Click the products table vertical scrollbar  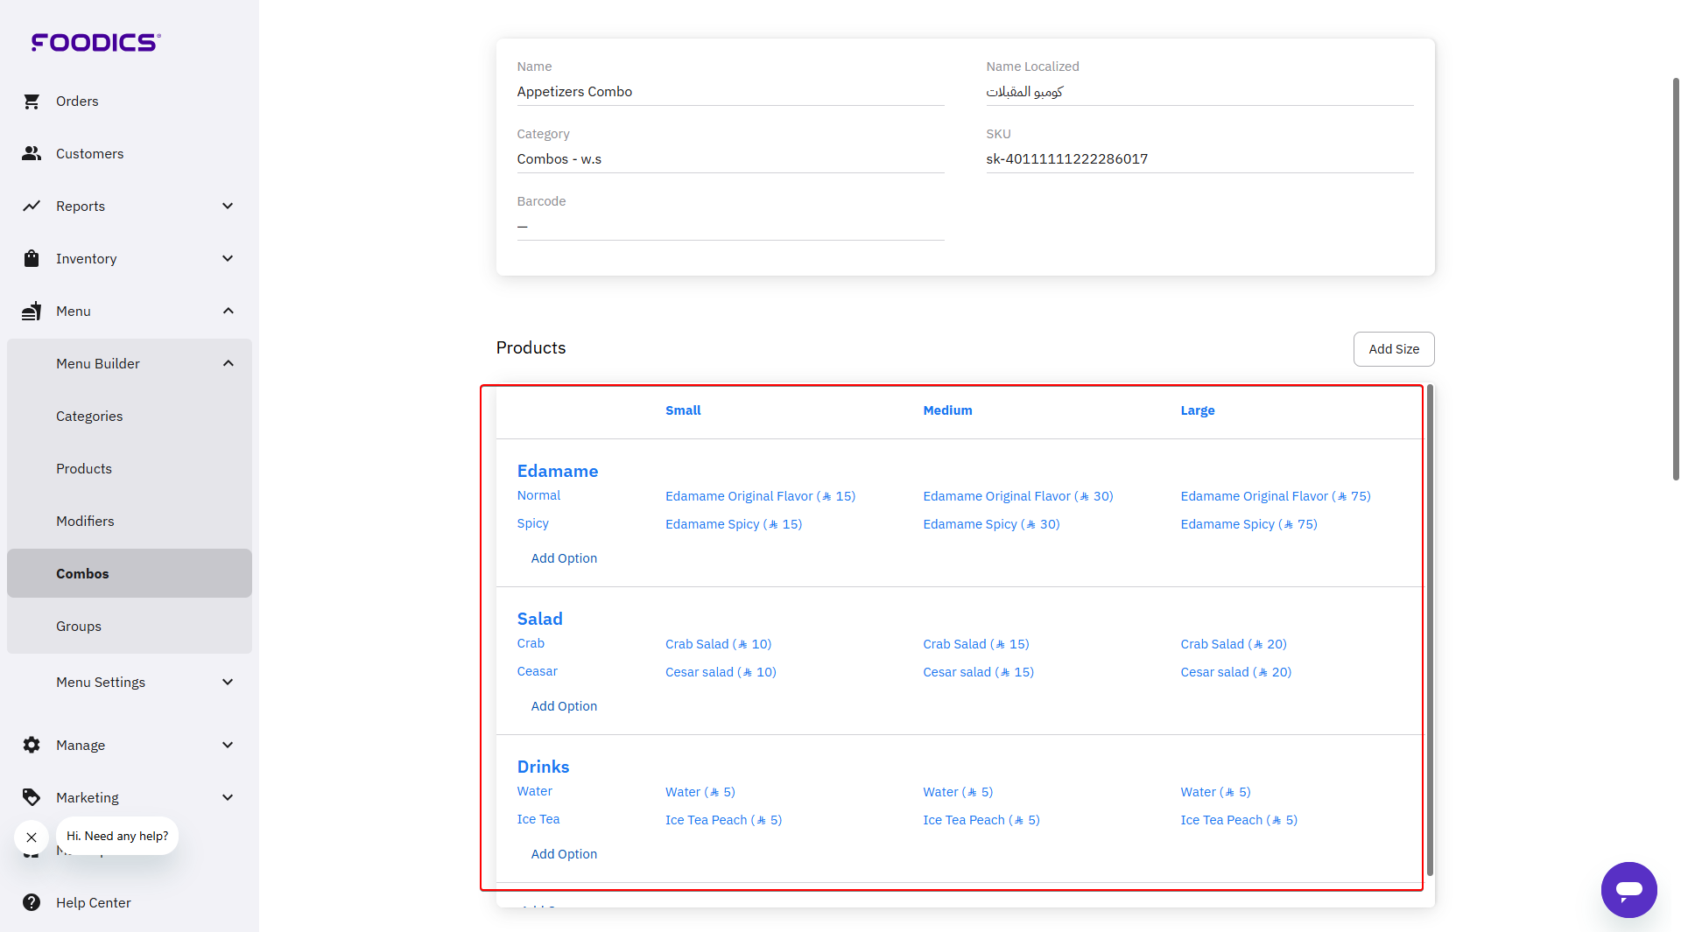1430,630
